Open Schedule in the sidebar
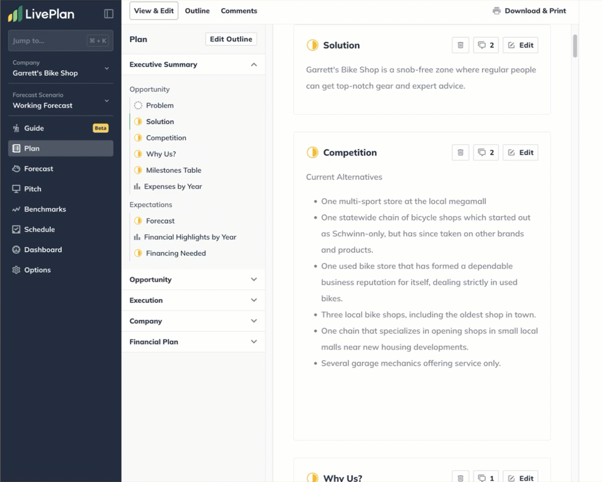Screen dimensions: 602x482 [61, 229]
